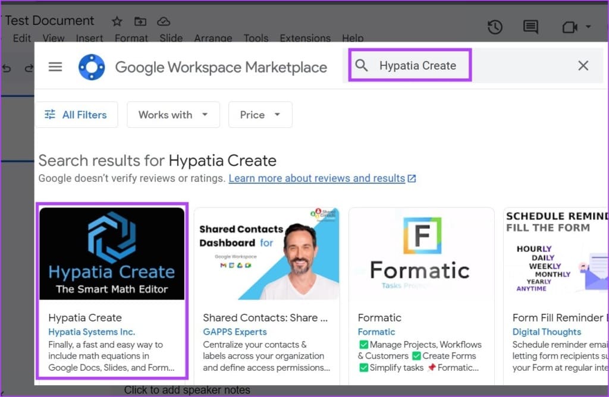Screen dimensions: 609x397
Task: Open the Extensions menu
Action: [304, 38]
